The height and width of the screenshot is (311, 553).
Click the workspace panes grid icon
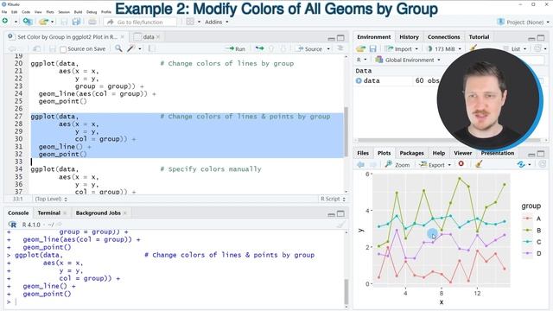tap(190, 22)
